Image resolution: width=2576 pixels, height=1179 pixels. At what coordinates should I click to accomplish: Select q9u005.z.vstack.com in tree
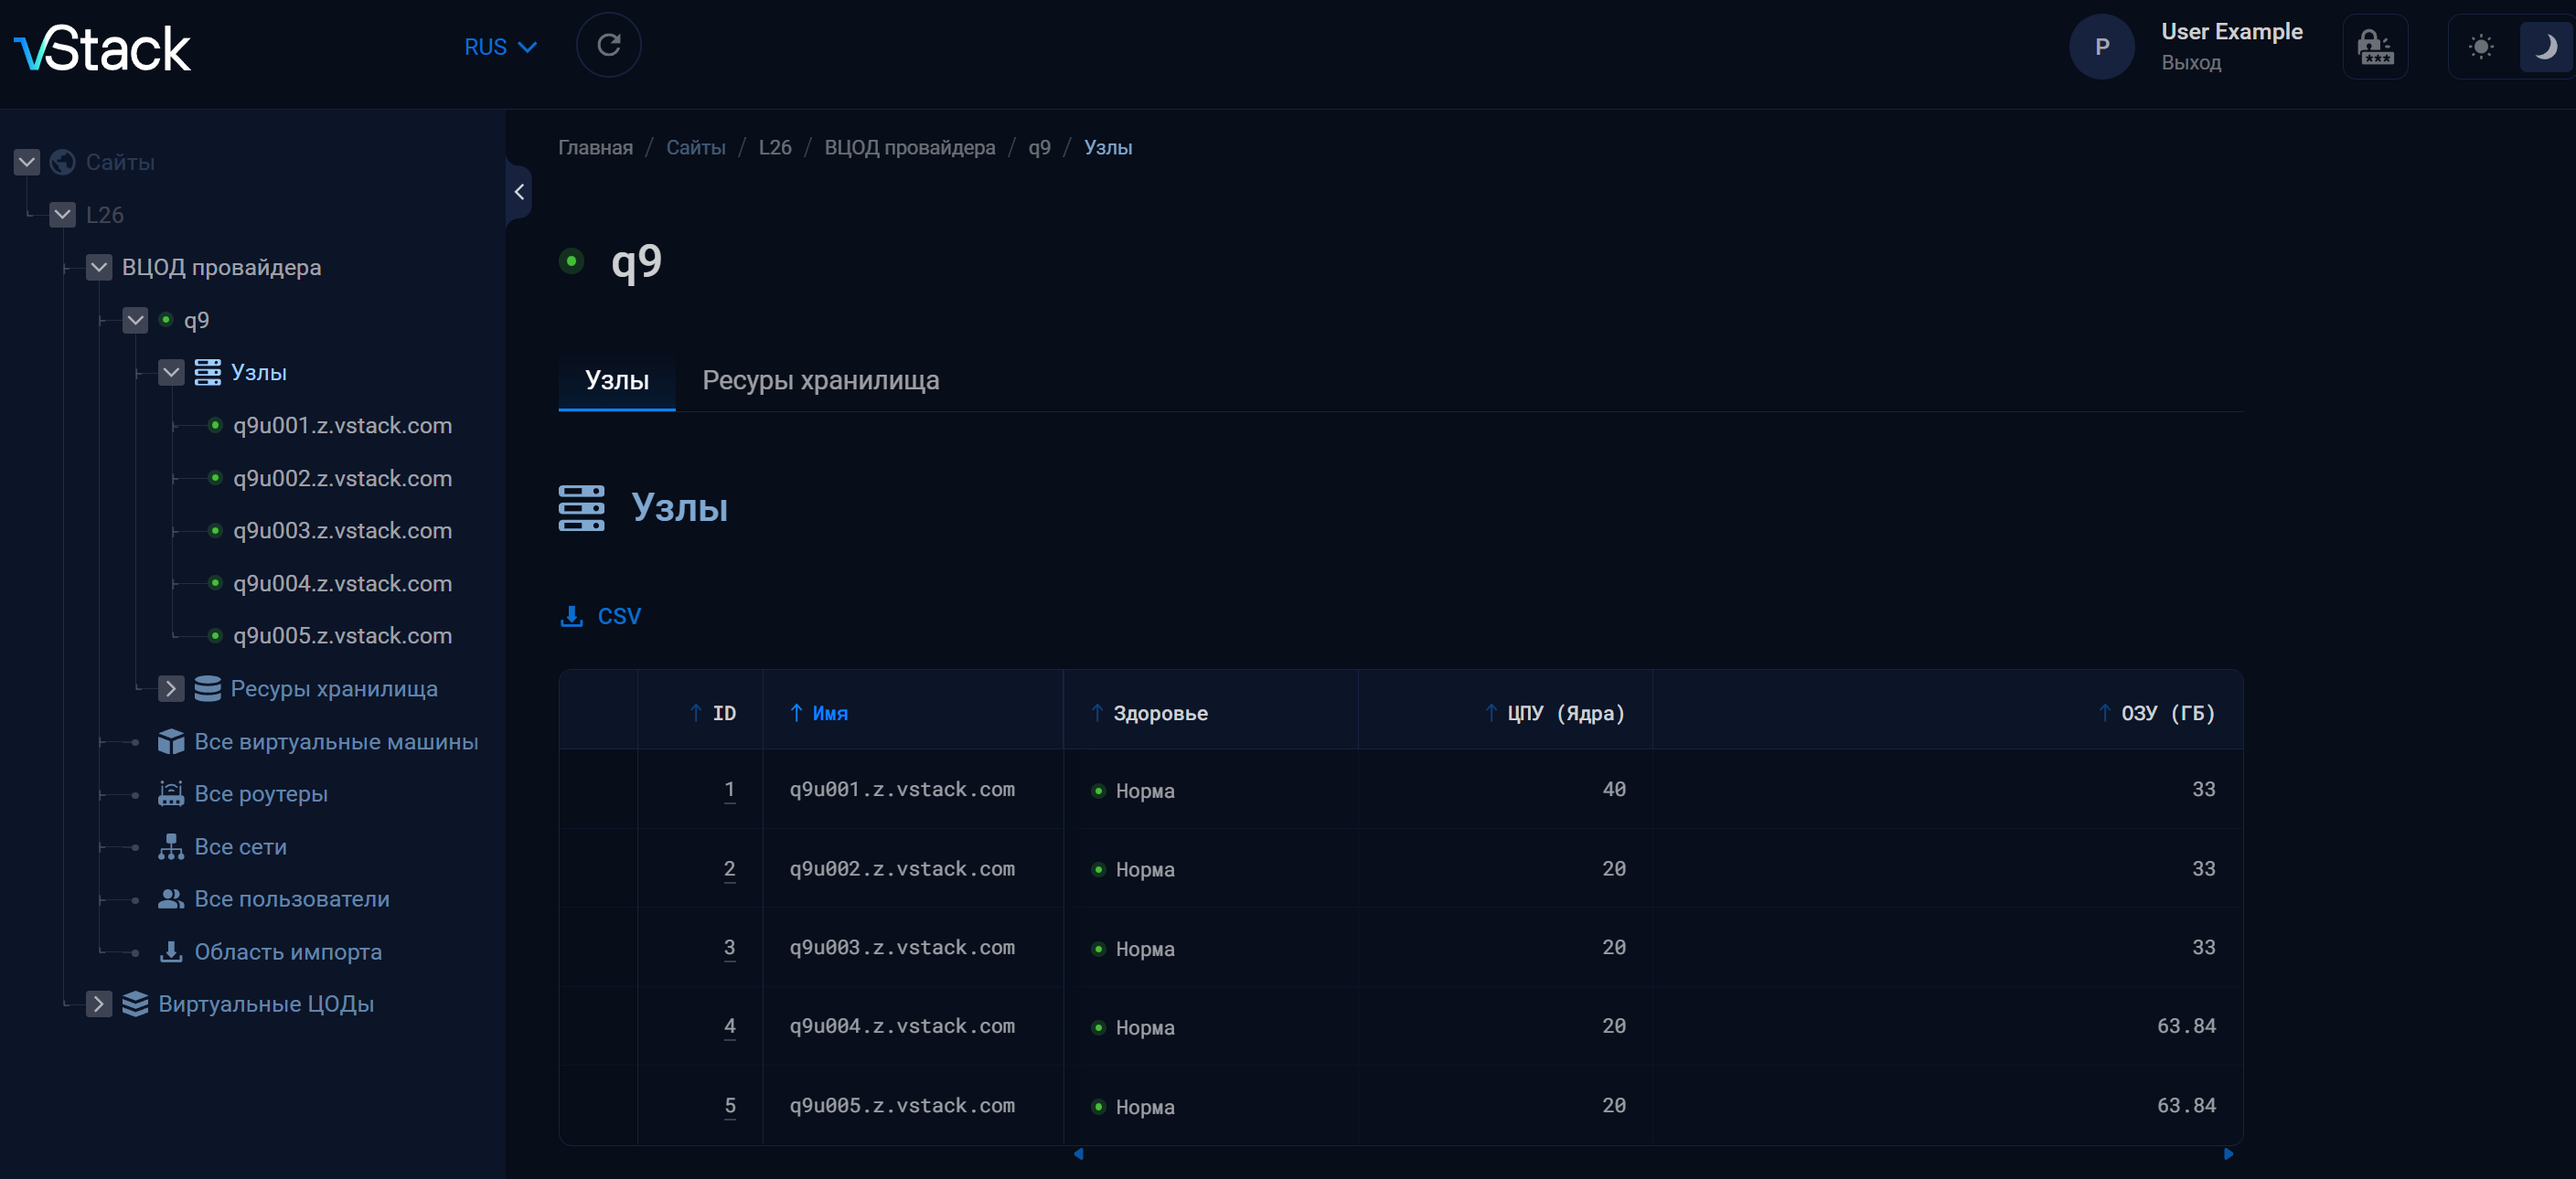tap(342, 635)
